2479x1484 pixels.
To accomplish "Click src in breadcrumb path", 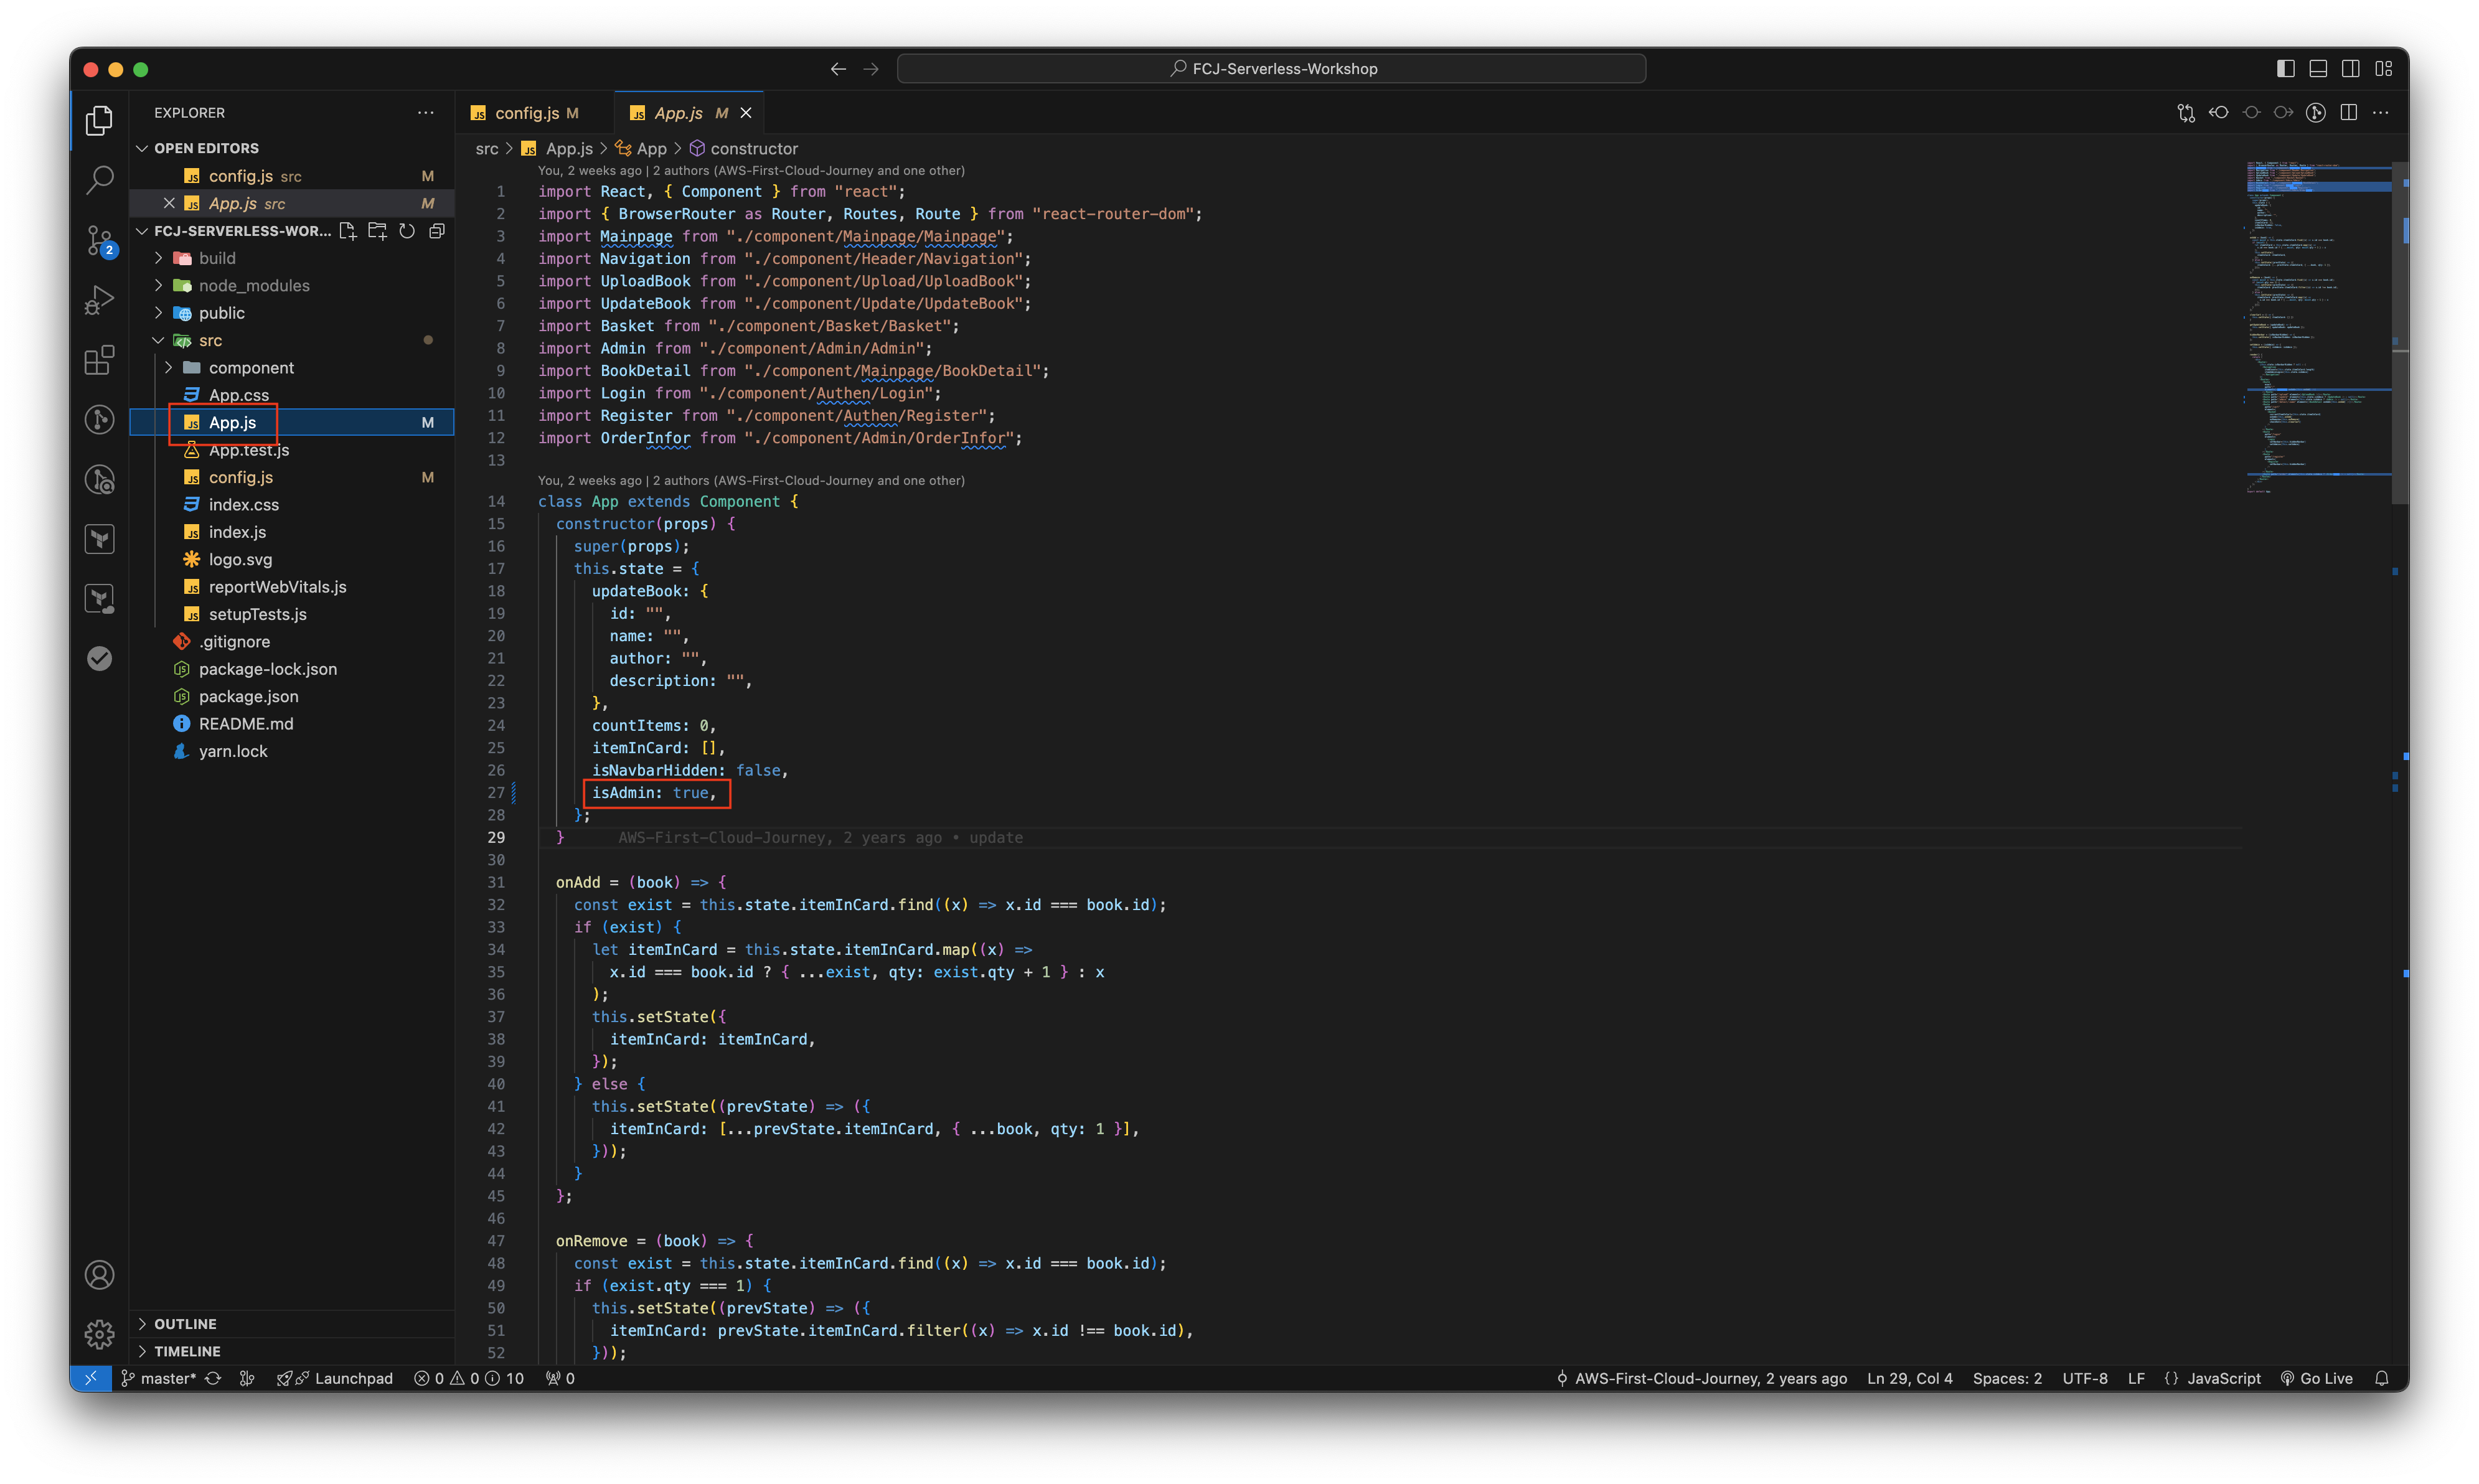I will pyautogui.click(x=486, y=149).
